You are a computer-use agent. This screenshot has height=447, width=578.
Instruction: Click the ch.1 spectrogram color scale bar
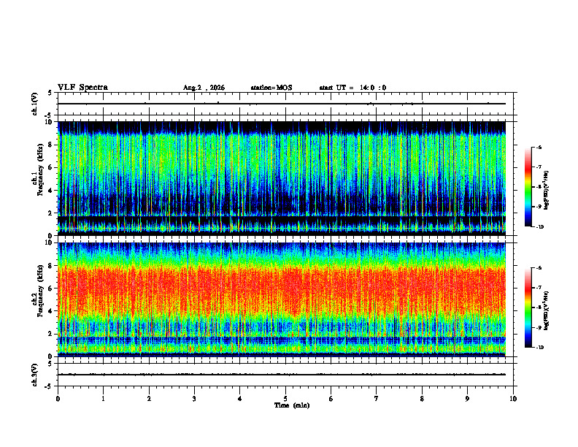[x=528, y=187]
